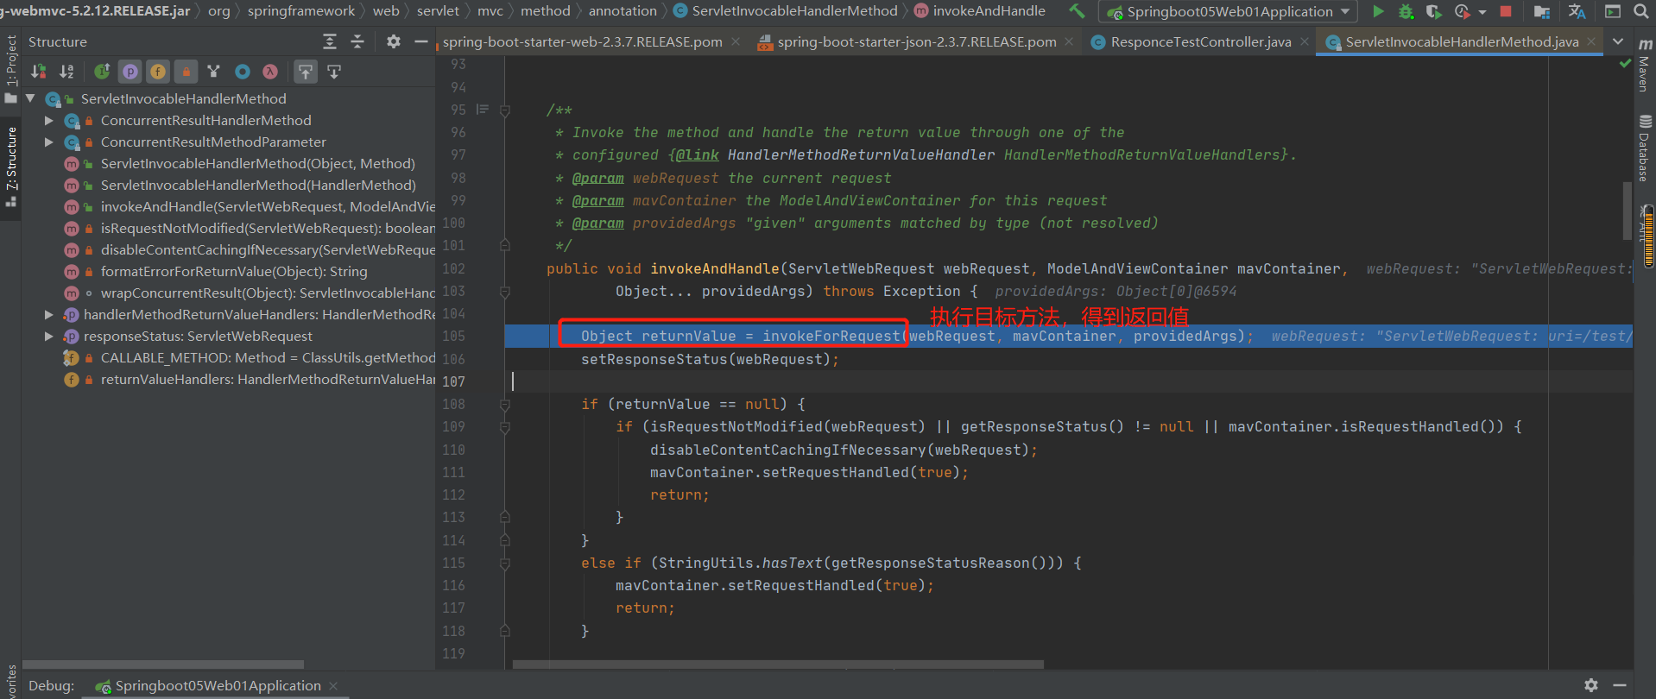Screen dimensions: 1656x699
Task: Click the Structure panel horizontal scrollbar
Action: click(x=163, y=664)
